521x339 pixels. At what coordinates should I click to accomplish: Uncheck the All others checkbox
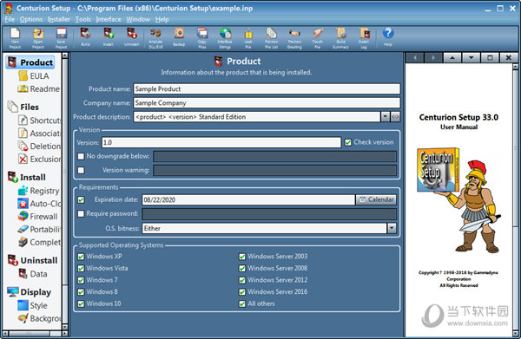point(242,303)
